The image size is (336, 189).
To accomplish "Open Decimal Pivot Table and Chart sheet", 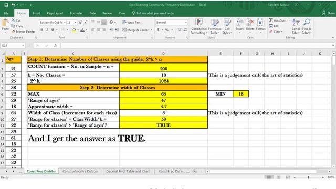I will click(128, 171).
